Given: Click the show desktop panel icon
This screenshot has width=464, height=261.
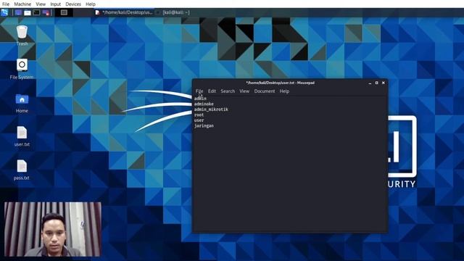Looking at the screenshot, I should click(x=18, y=12).
